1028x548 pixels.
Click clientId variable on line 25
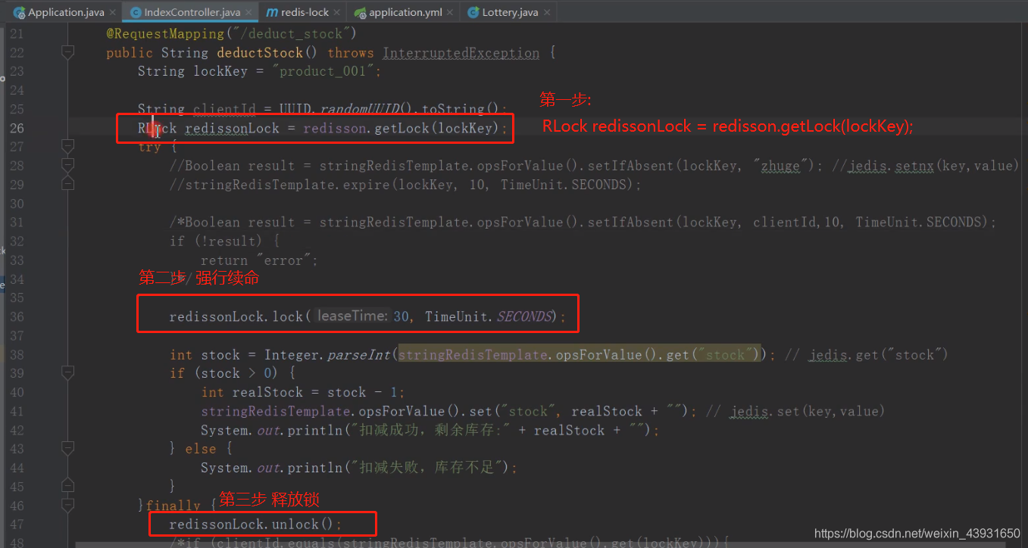coord(224,109)
